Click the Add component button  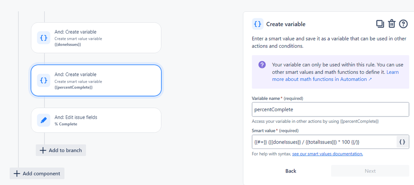click(x=37, y=173)
